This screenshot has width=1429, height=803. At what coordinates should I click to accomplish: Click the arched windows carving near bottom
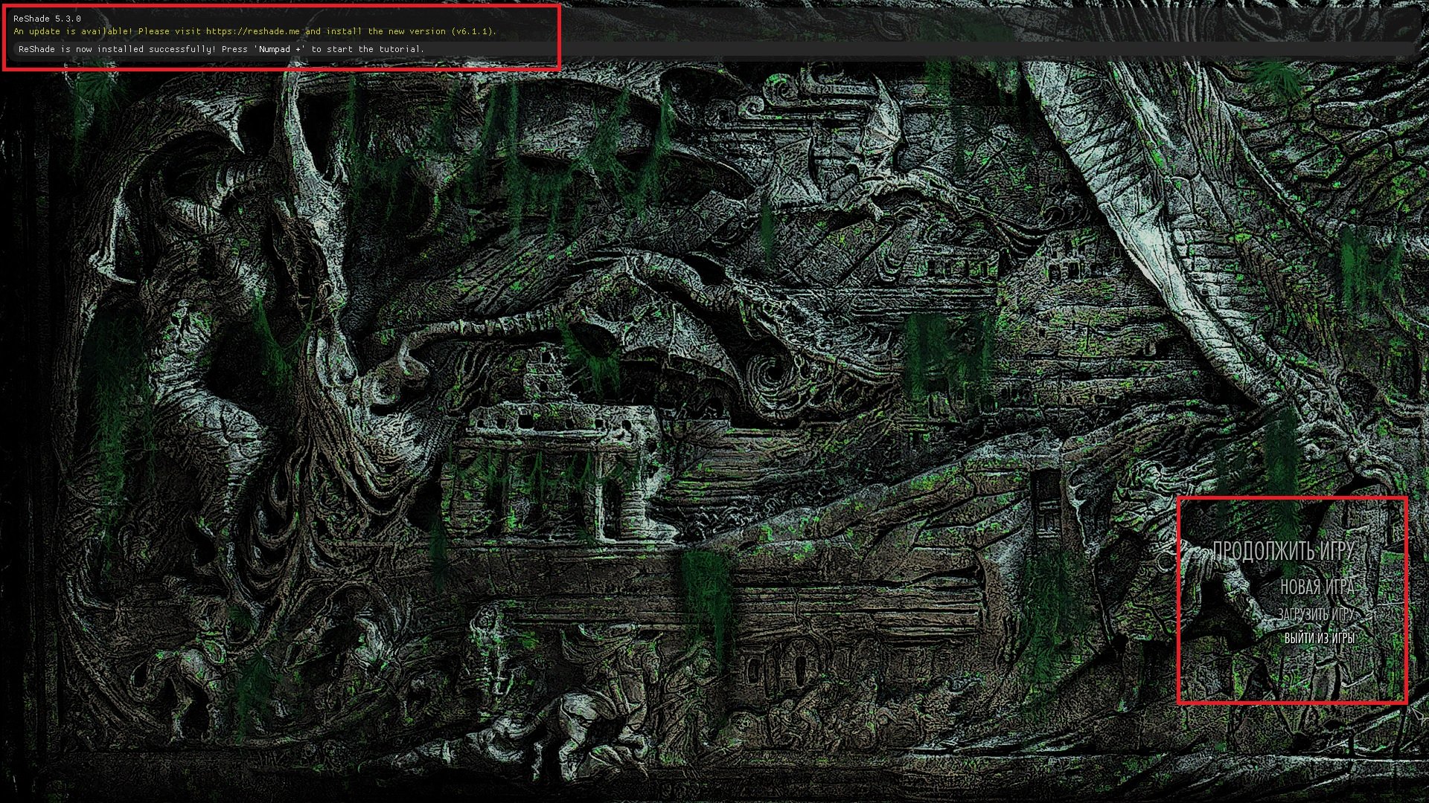pos(796,665)
